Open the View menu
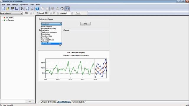Image resolution: width=189 pixels, height=106 pixels. point(32,5)
